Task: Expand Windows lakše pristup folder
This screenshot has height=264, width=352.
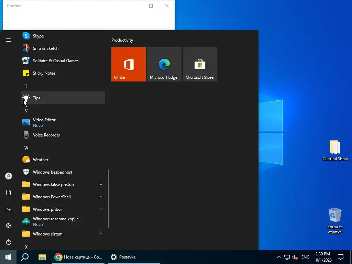Action: pyautogui.click(x=63, y=184)
